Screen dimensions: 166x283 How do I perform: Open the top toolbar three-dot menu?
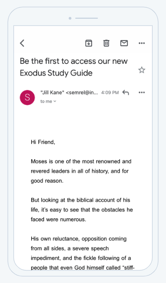tap(142, 43)
